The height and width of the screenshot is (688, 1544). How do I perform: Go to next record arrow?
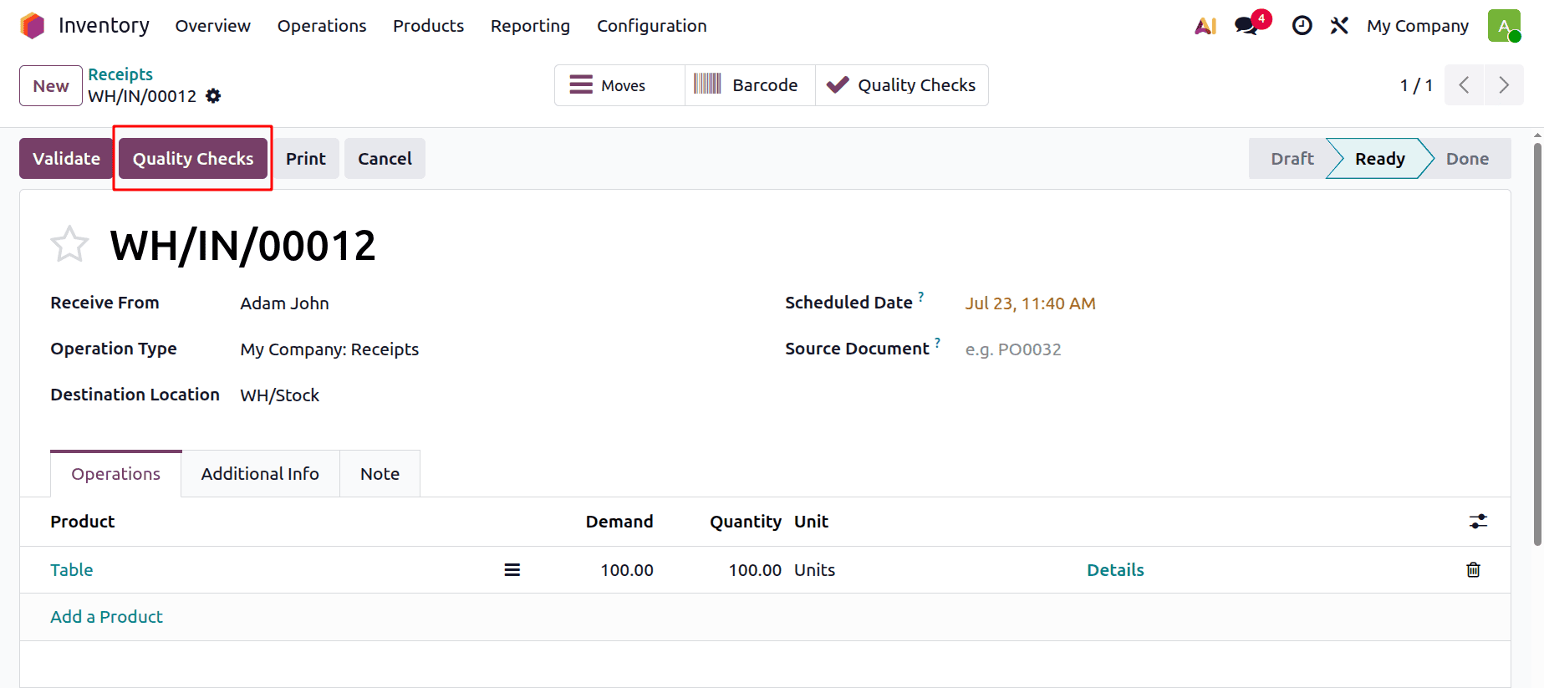(1504, 85)
